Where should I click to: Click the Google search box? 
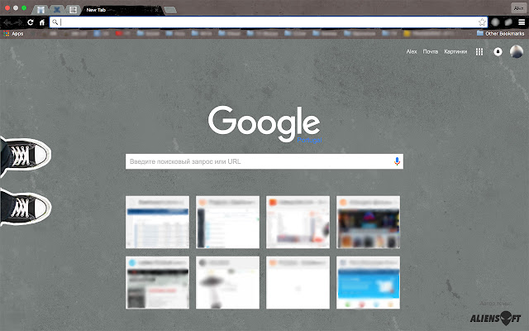264,161
